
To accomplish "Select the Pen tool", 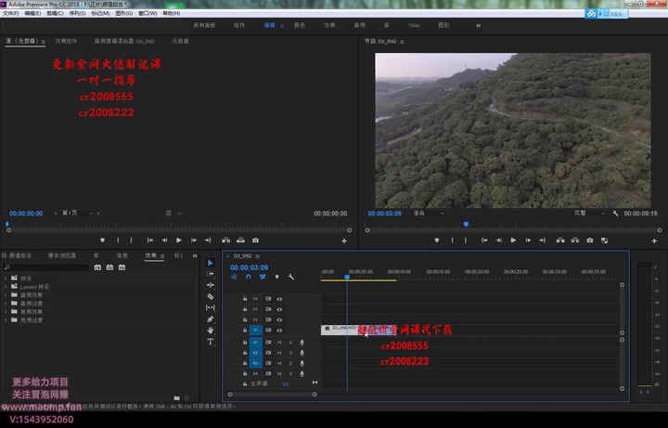I will pyautogui.click(x=211, y=318).
